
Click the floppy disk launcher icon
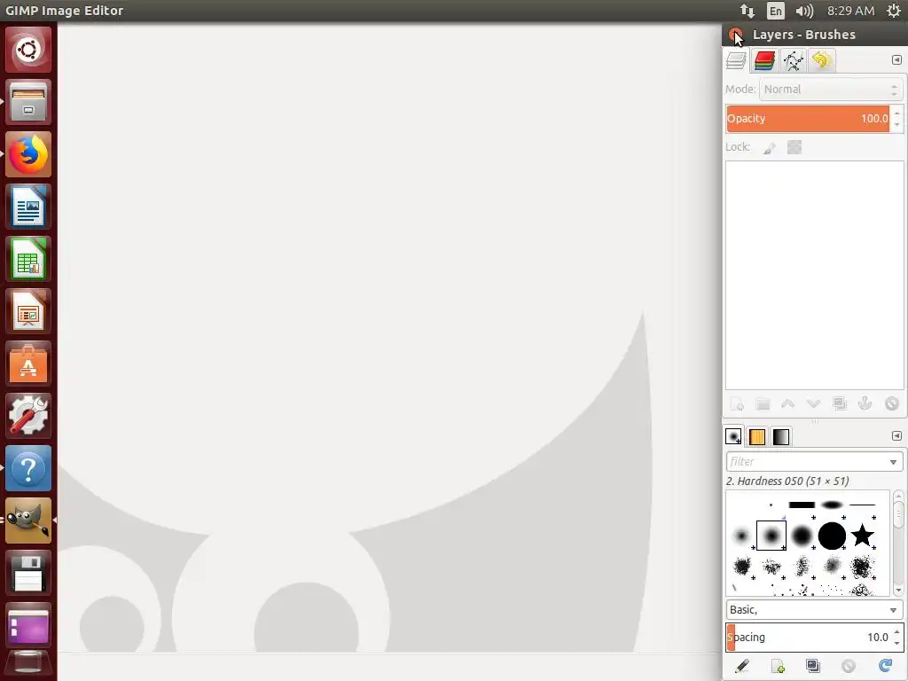28,573
